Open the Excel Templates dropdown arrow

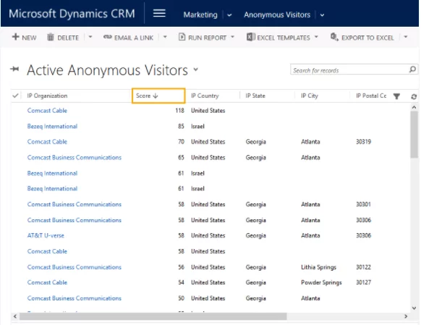(x=316, y=37)
